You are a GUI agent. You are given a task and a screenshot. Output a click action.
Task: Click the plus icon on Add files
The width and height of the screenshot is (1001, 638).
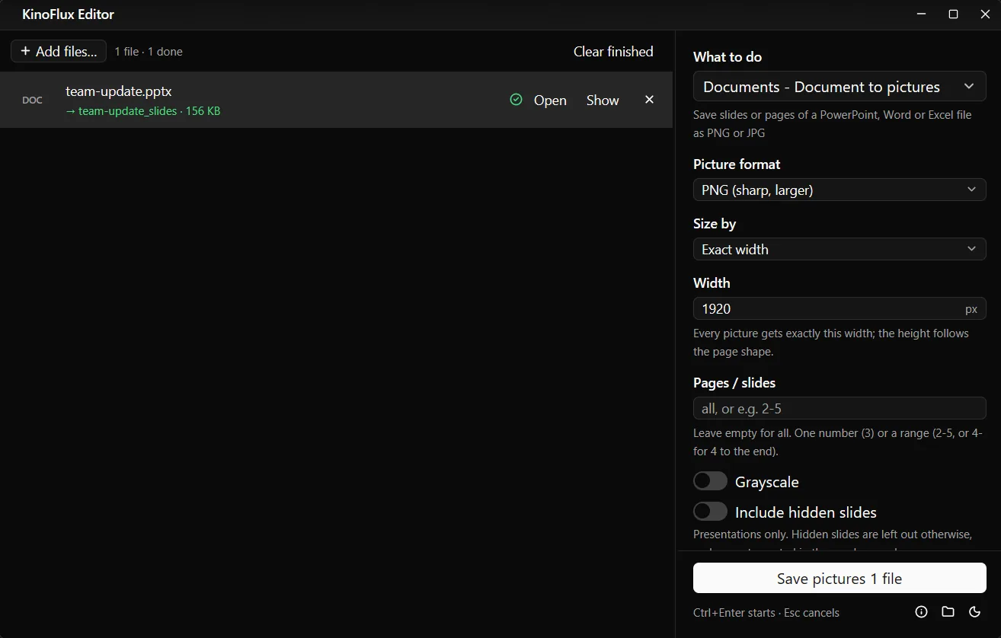pos(25,51)
